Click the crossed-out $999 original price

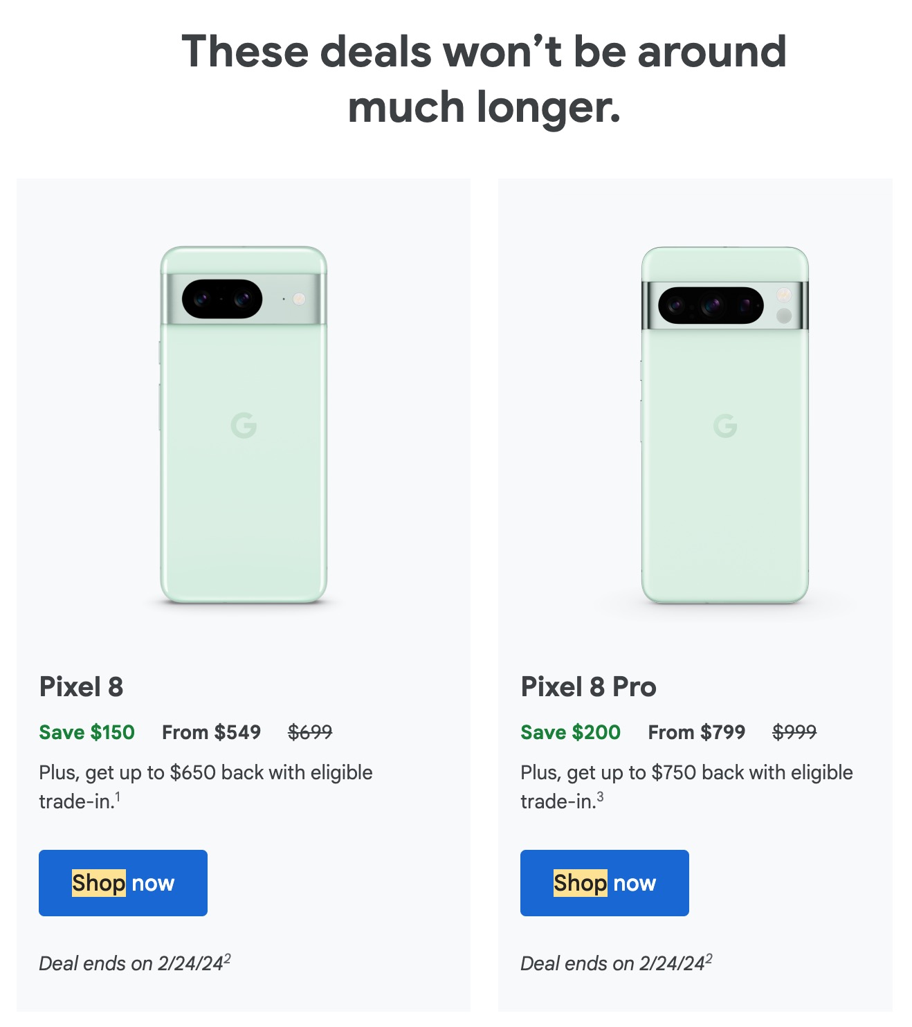pos(796,732)
